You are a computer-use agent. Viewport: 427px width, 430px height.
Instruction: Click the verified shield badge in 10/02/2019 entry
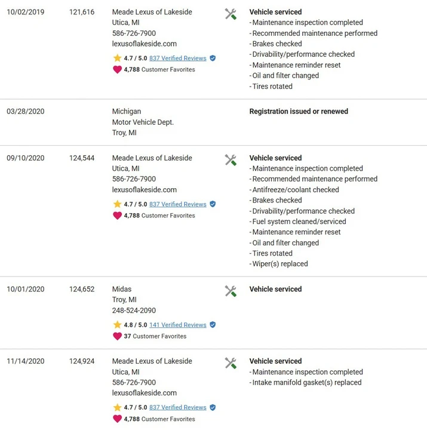click(213, 58)
